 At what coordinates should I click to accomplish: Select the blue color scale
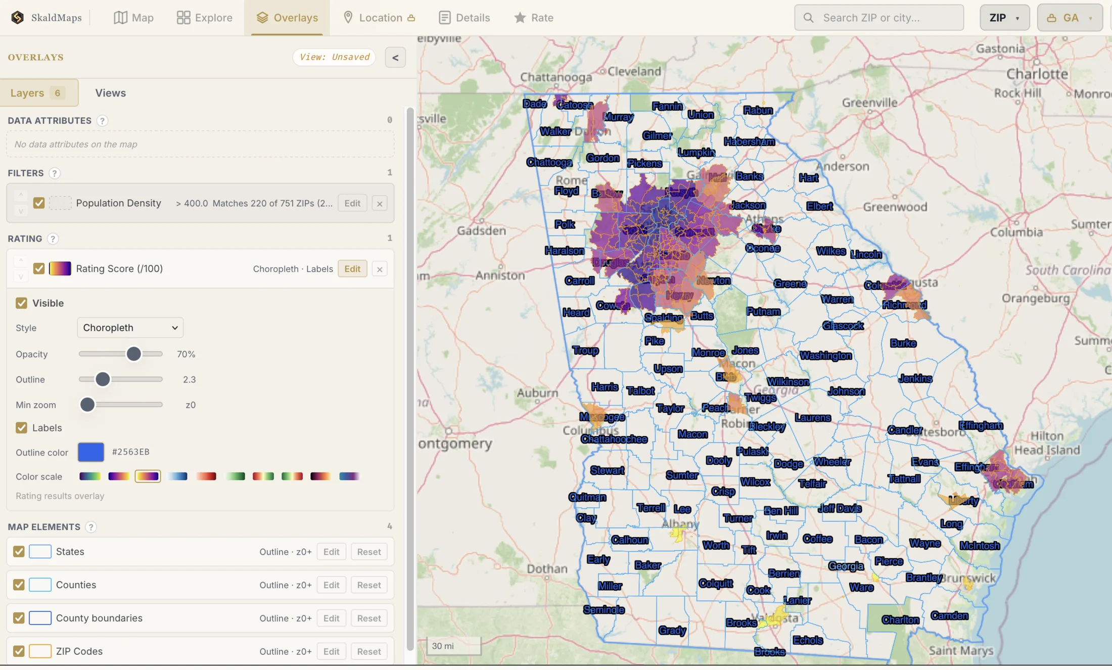[177, 476]
